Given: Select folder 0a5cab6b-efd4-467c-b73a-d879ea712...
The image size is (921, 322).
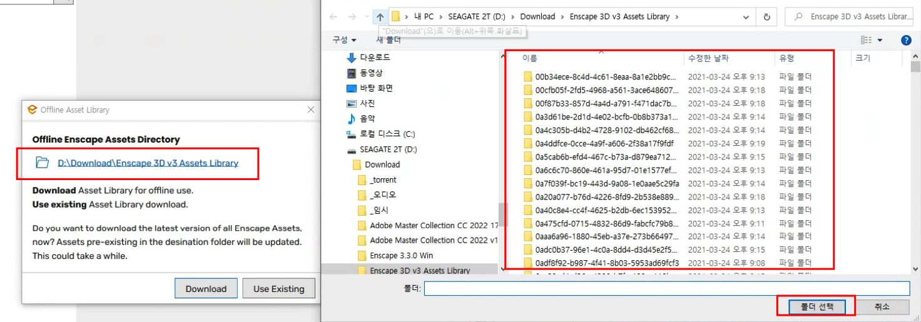Looking at the screenshot, I should pyautogui.click(x=607, y=157).
